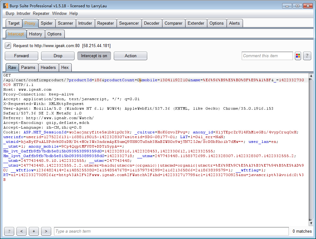Click the GET method text
This screenshot has width=316, height=239.
7,75
